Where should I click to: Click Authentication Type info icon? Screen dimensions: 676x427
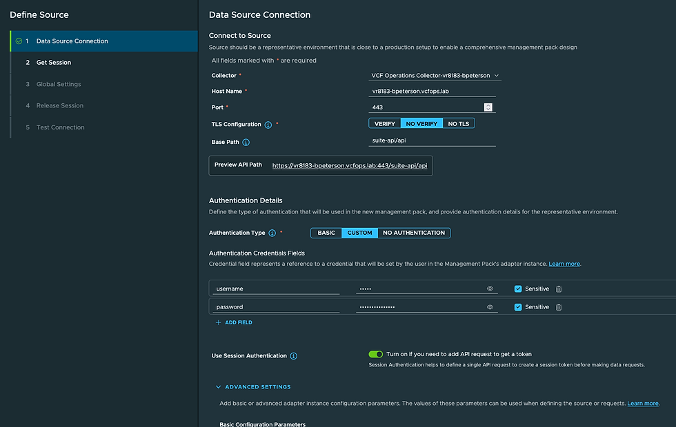click(x=272, y=233)
